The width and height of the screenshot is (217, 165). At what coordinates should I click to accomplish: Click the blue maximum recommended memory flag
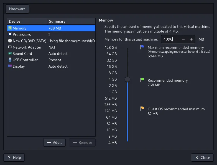pyautogui.click(x=142, y=47)
